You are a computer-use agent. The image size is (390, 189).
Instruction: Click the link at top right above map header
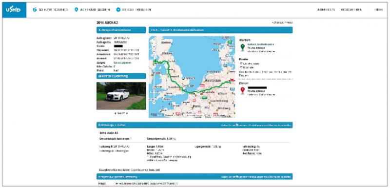pos(283,22)
